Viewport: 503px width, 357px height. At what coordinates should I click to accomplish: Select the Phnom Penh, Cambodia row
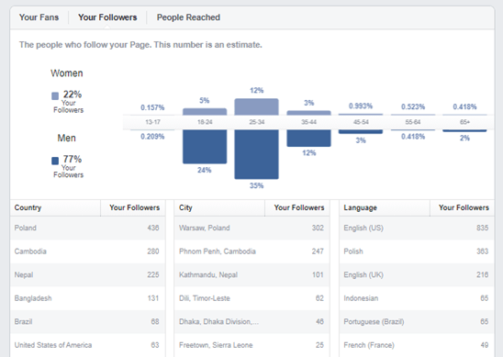point(251,251)
